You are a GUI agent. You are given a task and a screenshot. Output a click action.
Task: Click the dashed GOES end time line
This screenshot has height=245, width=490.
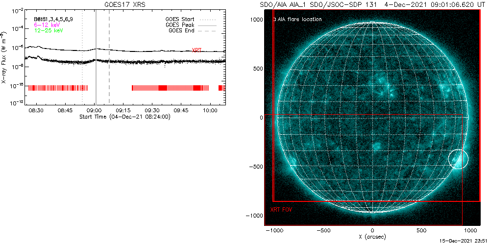[x=109, y=57]
